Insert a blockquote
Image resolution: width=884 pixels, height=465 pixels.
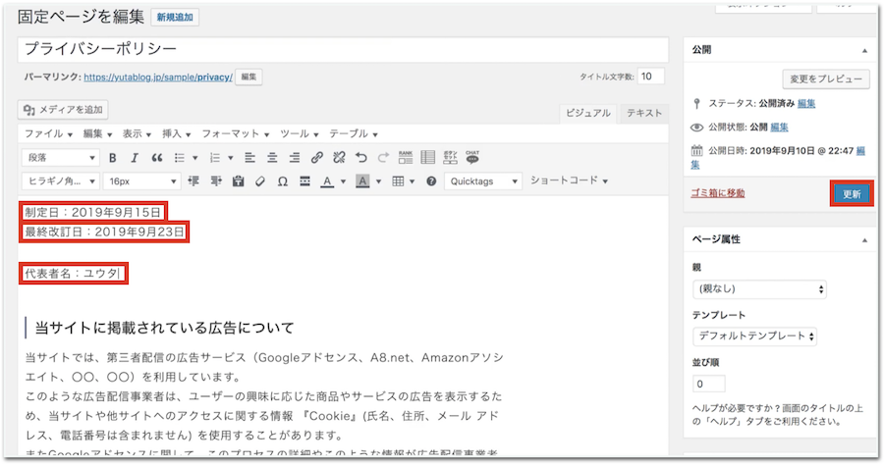tap(157, 158)
